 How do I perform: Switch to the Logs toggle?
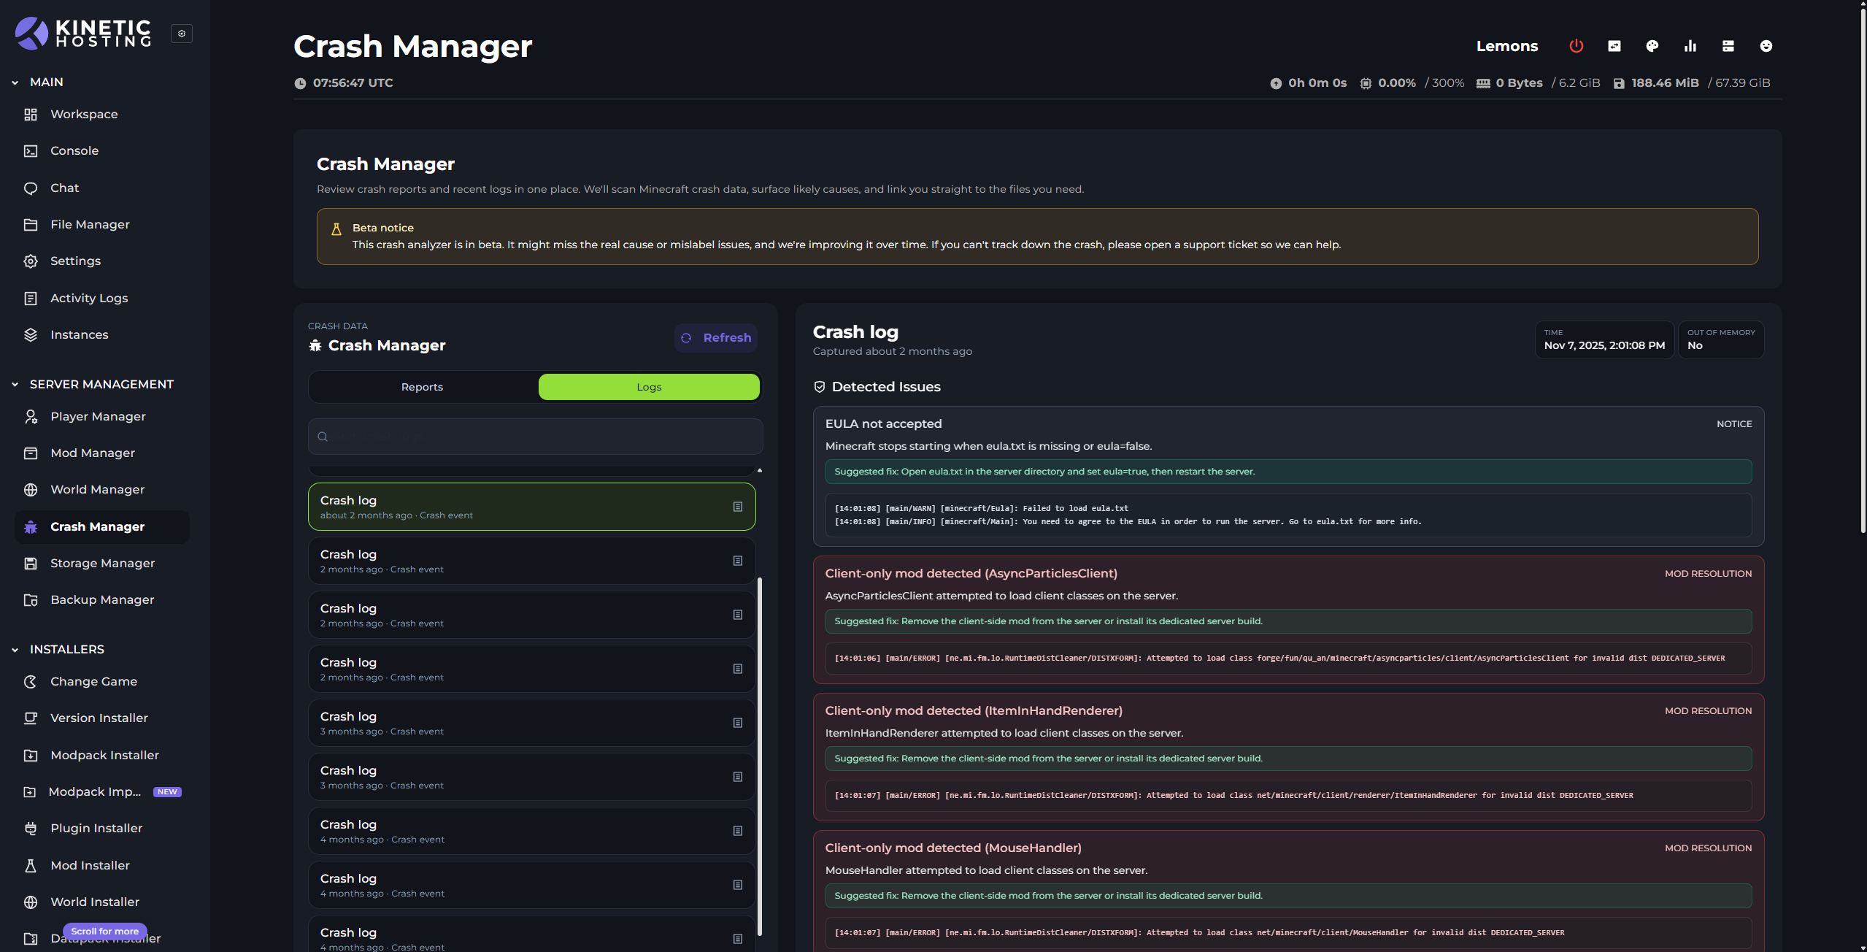pyautogui.click(x=648, y=387)
